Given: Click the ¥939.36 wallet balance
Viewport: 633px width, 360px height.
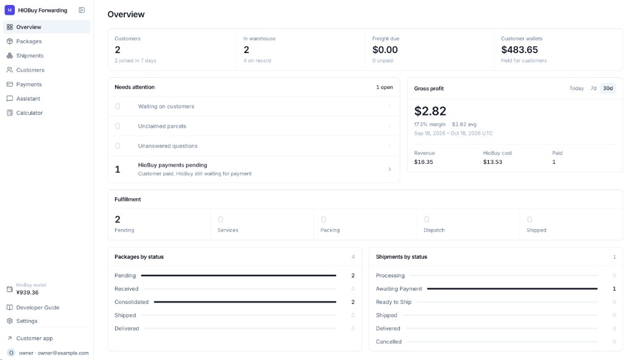Looking at the screenshot, I should pyautogui.click(x=27, y=293).
